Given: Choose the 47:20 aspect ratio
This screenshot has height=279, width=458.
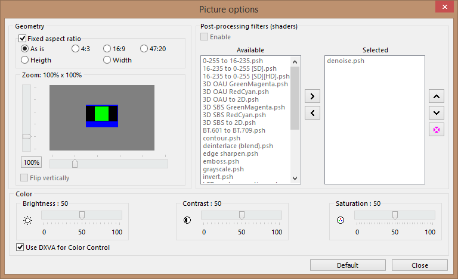Looking at the screenshot, I should tap(144, 49).
